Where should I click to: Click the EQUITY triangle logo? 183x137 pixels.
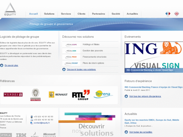point(10,9)
